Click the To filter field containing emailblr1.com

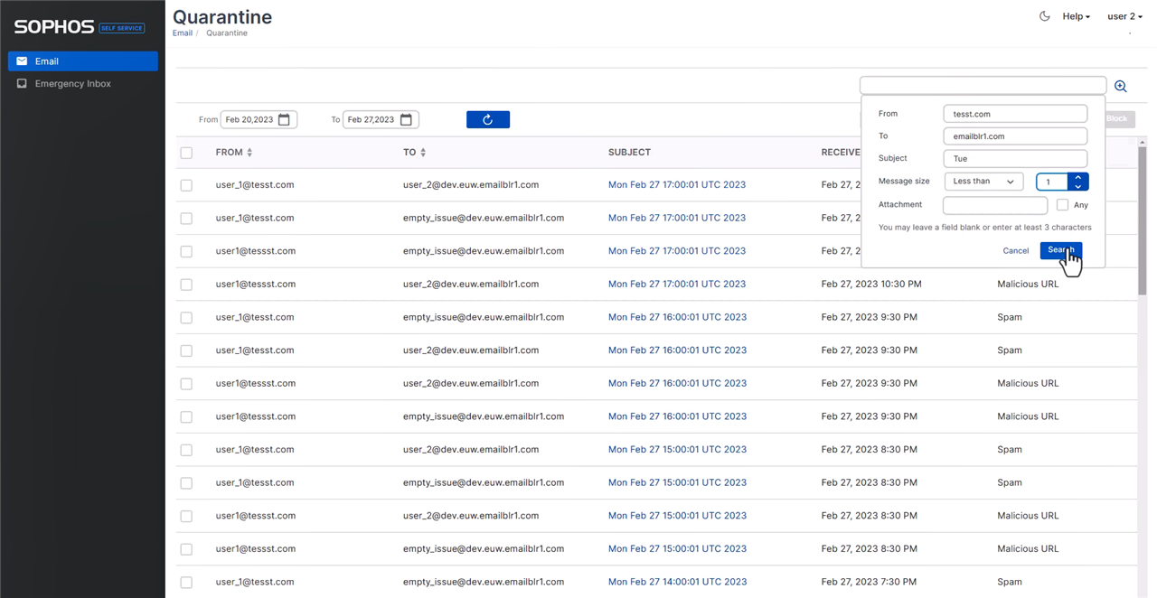[1015, 136]
